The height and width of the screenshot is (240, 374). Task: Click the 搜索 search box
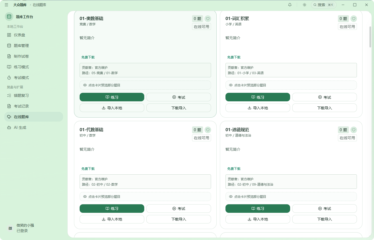click(324, 5)
